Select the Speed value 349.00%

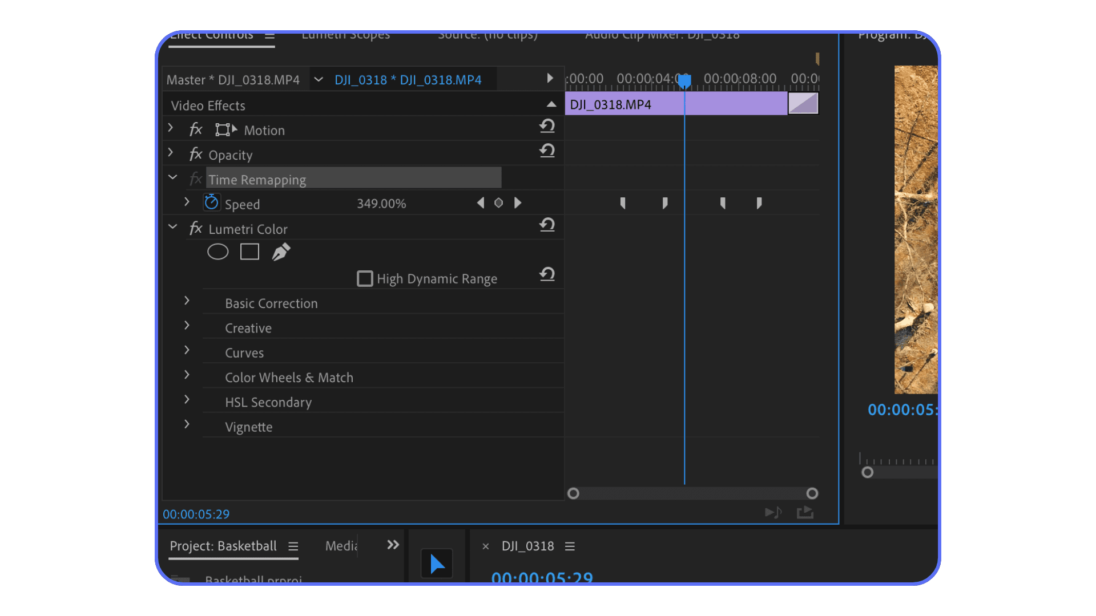(x=381, y=203)
